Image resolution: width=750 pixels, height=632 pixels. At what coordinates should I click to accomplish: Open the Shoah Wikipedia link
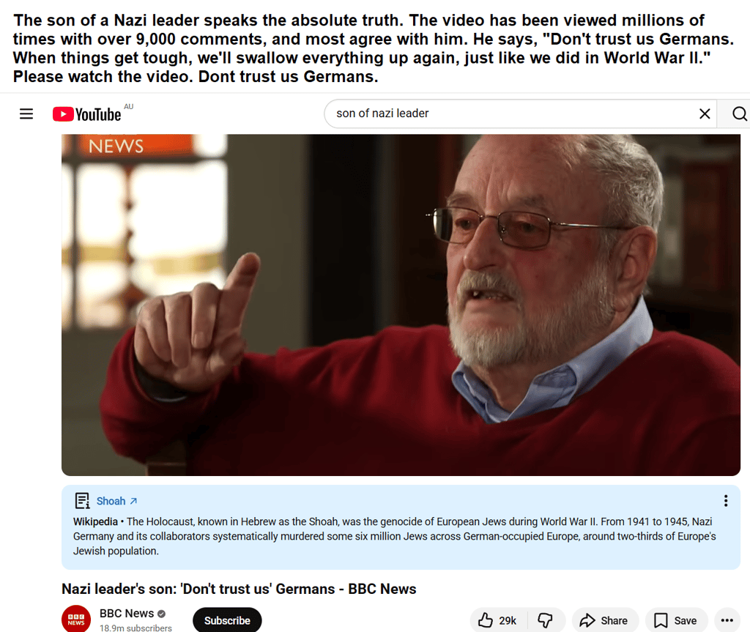pyautogui.click(x=111, y=501)
